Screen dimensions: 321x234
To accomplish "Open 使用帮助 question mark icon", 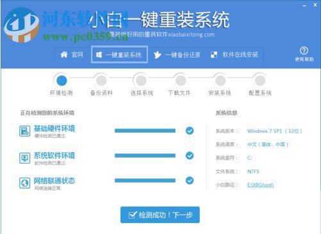I will (x=304, y=51).
